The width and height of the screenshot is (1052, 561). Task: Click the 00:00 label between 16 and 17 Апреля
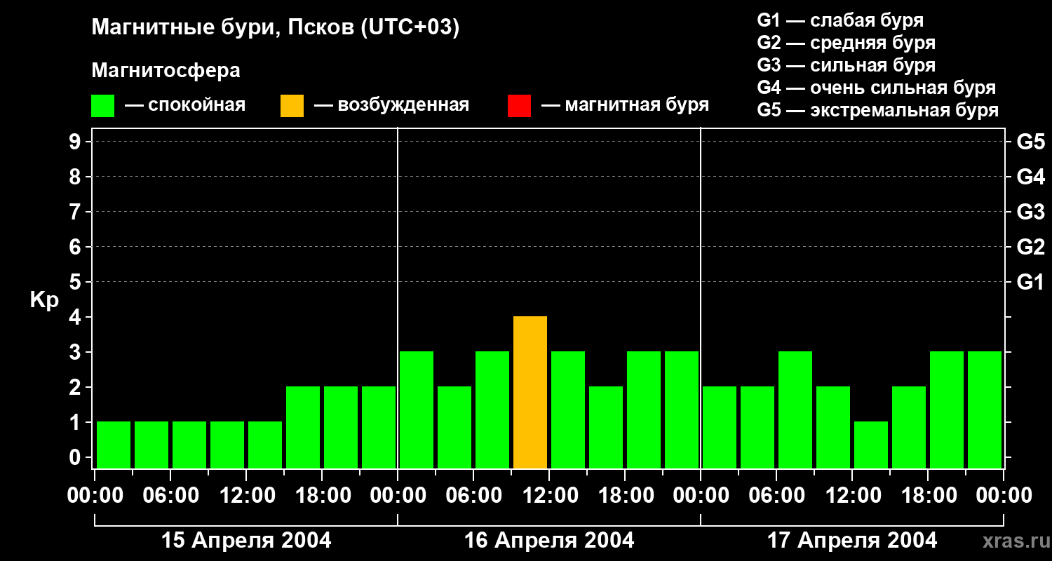pyautogui.click(x=701, y=495)
